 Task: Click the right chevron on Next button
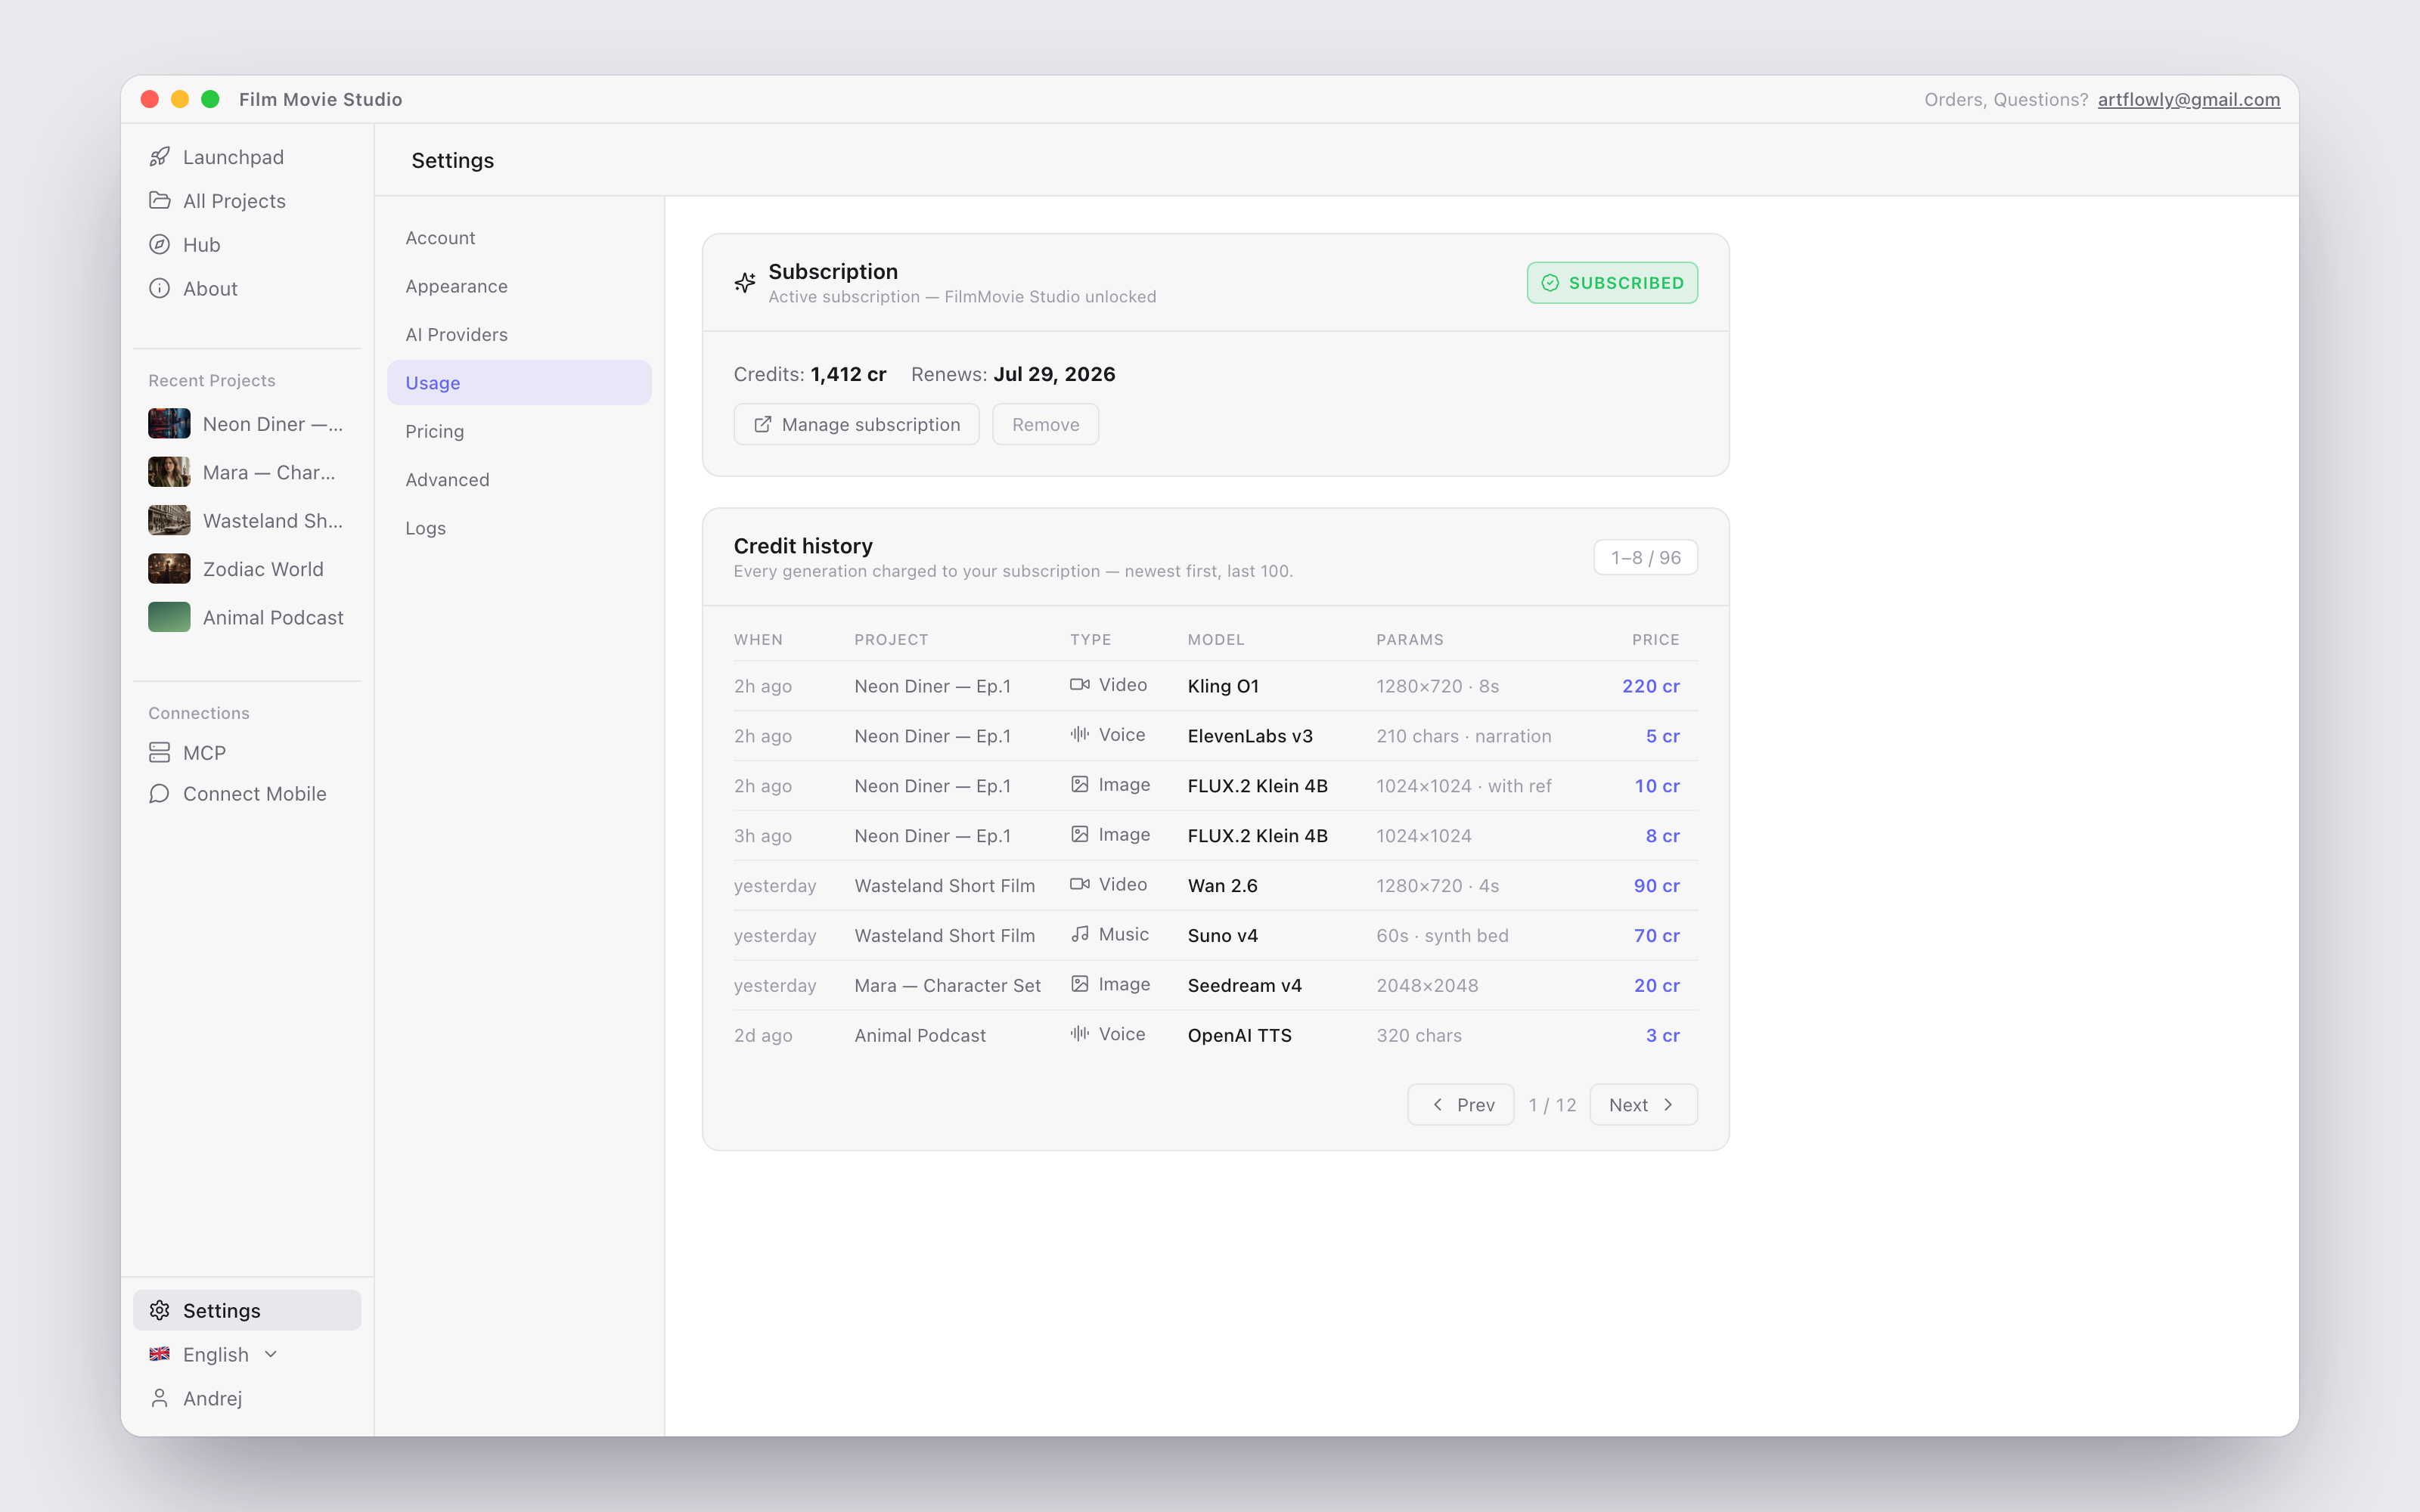(x=1668, y=1105)
